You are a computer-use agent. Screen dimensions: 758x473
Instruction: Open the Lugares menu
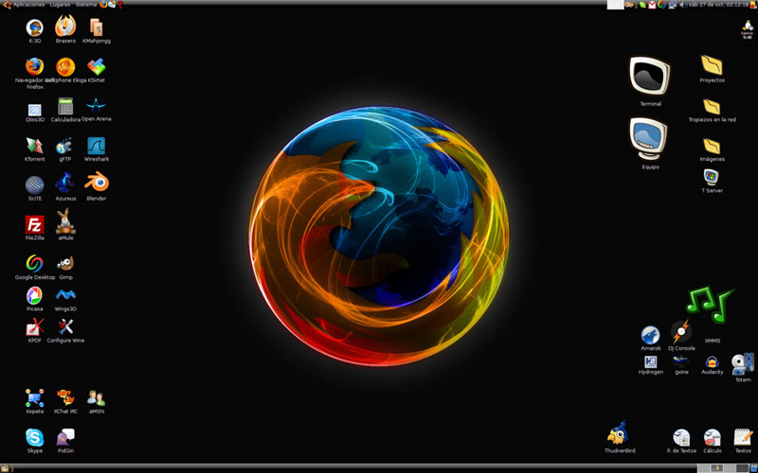(60, 5)
